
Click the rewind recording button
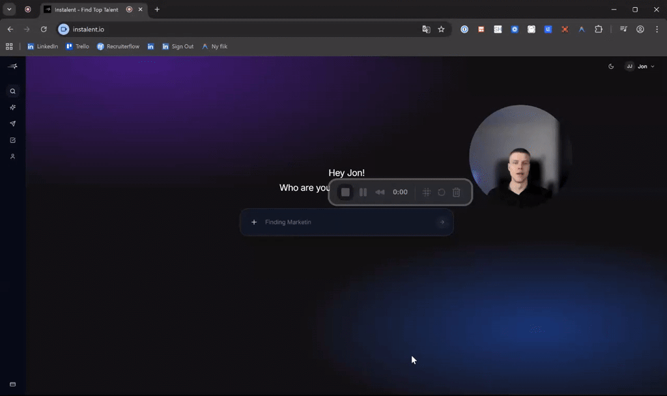[x=380, y=192]
